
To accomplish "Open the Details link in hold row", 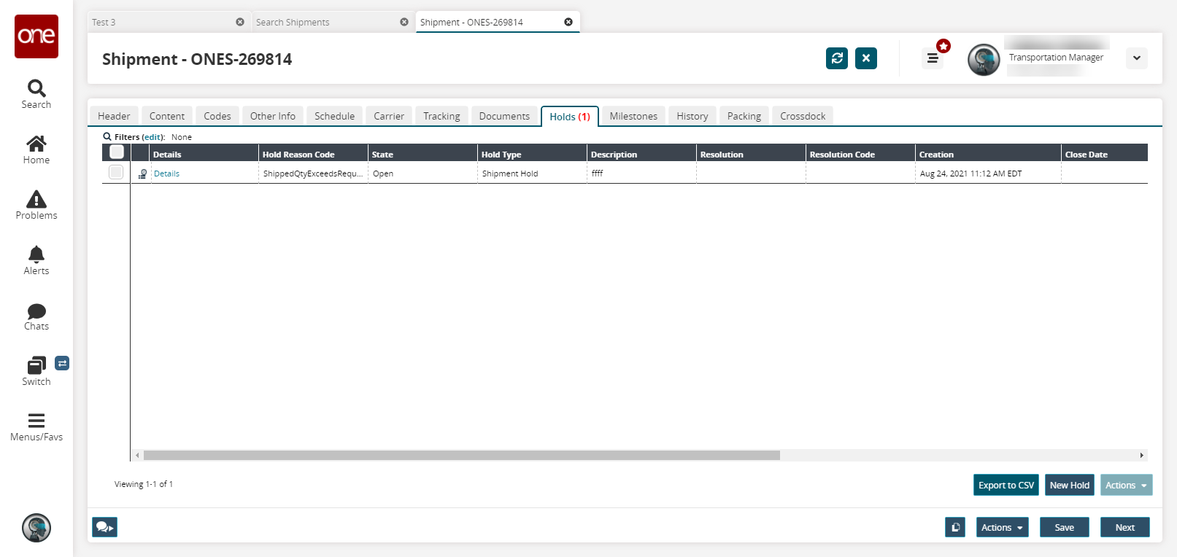I will [166, 174].
